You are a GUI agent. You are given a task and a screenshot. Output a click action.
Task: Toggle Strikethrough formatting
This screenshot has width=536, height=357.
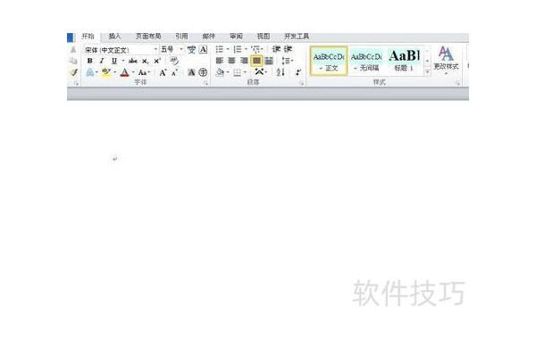(x=133, y=61)
